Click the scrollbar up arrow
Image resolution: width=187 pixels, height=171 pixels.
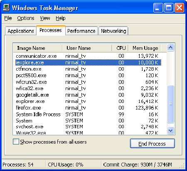pyautogui.click(x=170, y=48)
